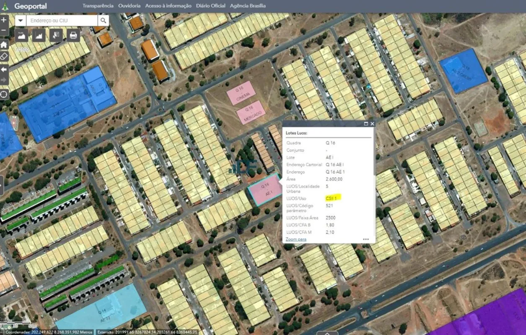
Task: Open the elevation profile chart tool
Action: (39, 35)
